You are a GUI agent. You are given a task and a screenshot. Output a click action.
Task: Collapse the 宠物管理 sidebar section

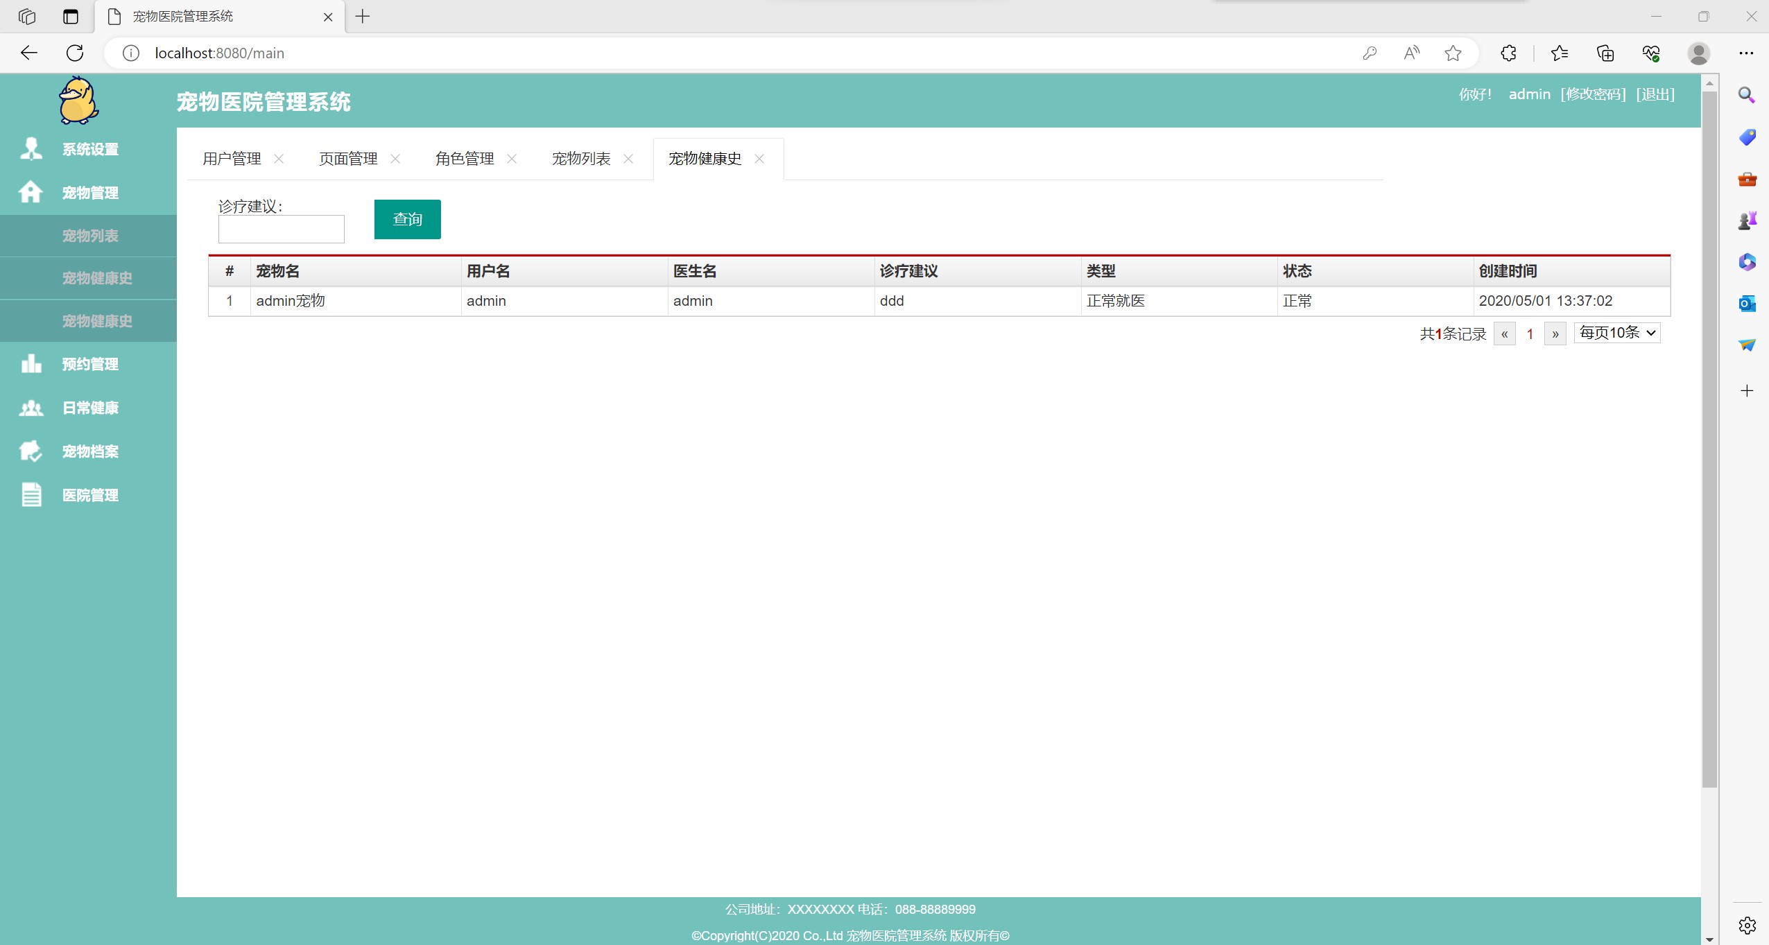point(90,193)
